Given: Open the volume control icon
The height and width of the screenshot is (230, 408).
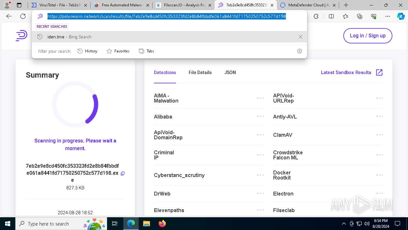Looking at the screenshot, I should (367, 224).
